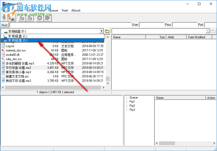Open the local drive selector dropdown
The height and width of the screenshot is (151, 217).
(x=101, y=31)
